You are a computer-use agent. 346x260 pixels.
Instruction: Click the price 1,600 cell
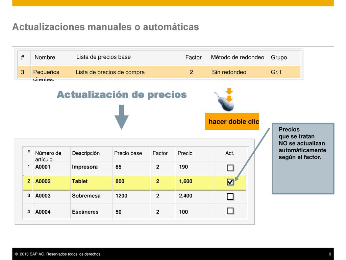pos(186,181)
